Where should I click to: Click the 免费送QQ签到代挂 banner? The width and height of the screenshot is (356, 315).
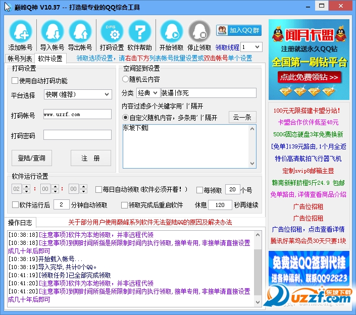309,268
